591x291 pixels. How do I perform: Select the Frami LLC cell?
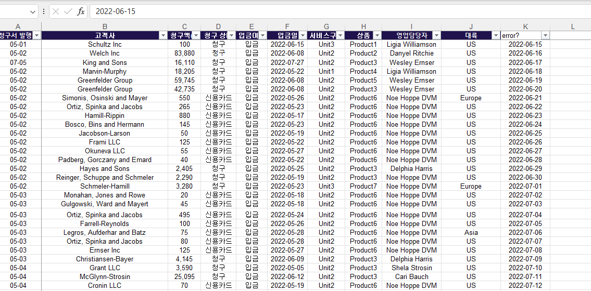pos(105,142)
